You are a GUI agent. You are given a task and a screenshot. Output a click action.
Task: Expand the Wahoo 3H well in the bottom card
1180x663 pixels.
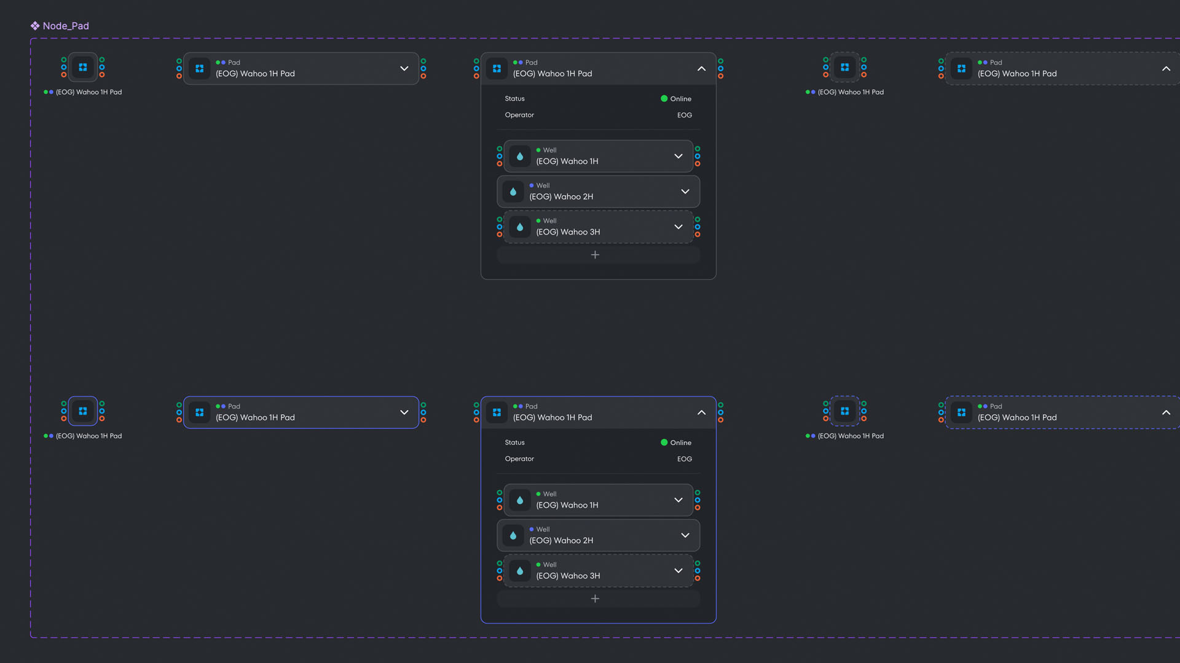(678, 571)
